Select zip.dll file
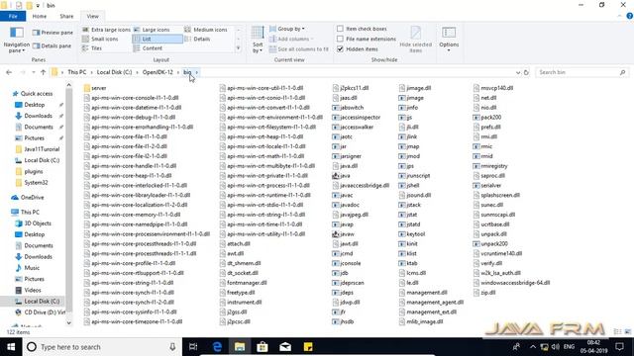634x356 pixels. pos(484,293)
